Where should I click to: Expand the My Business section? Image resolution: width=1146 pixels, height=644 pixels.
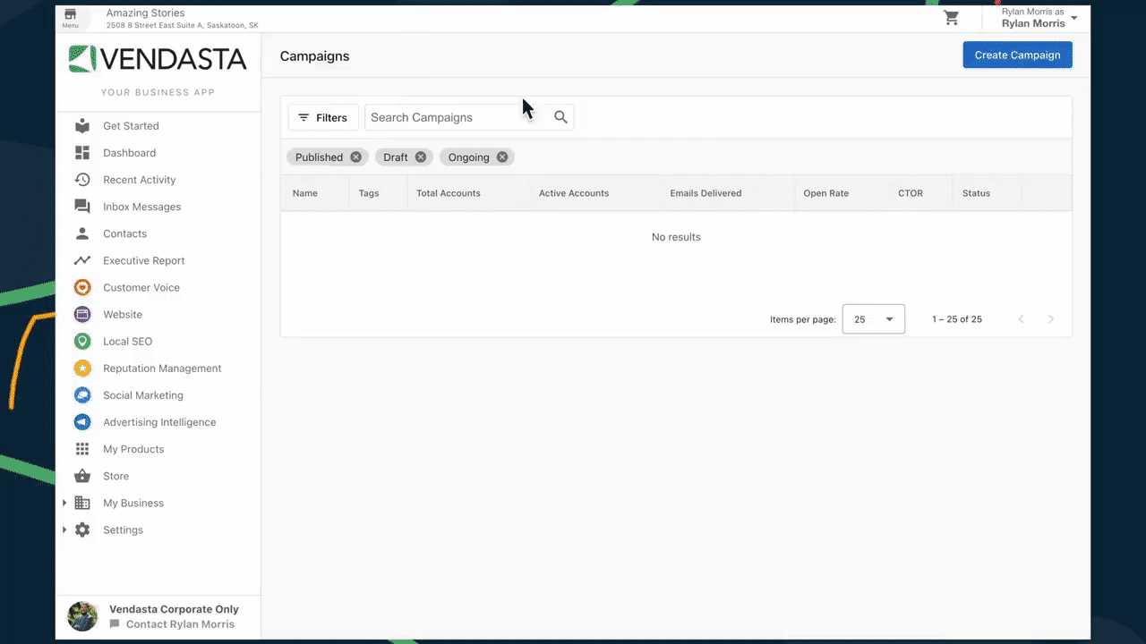coord(64,503)
